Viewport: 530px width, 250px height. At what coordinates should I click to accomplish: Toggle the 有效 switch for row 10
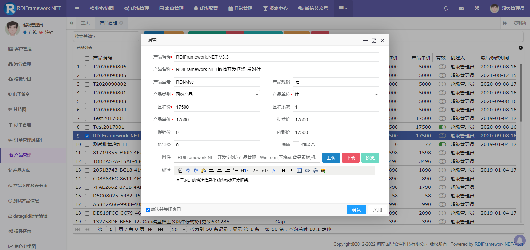click(442, 144)
